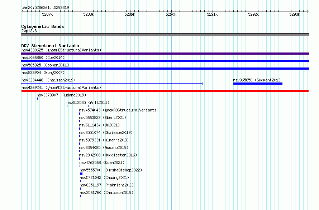Click the nsv4330625 gnomADStructuralVariants label
Screen dimensions: 319x210
point(61,50)
